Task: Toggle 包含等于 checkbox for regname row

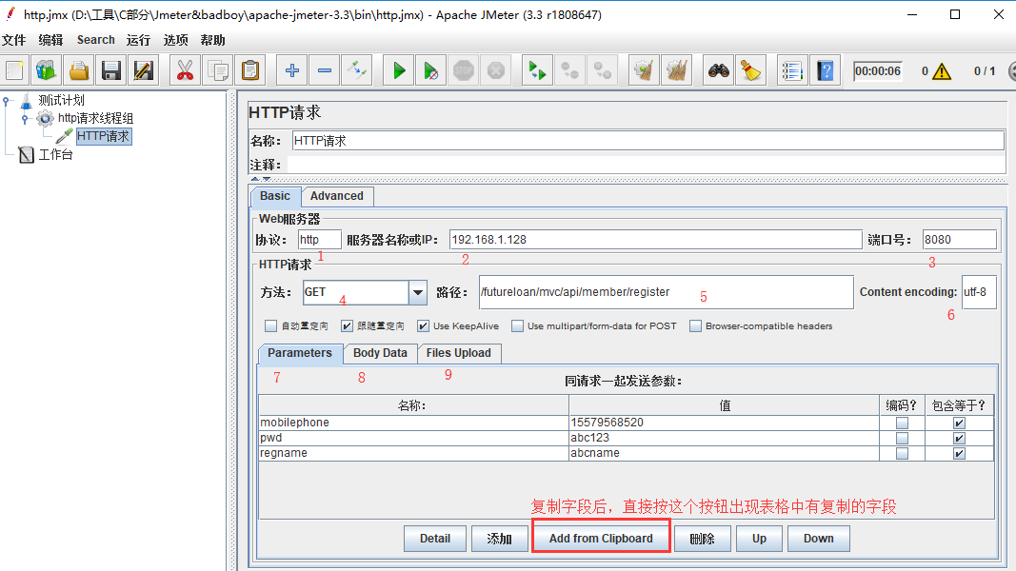Action: tap(959, 453)
